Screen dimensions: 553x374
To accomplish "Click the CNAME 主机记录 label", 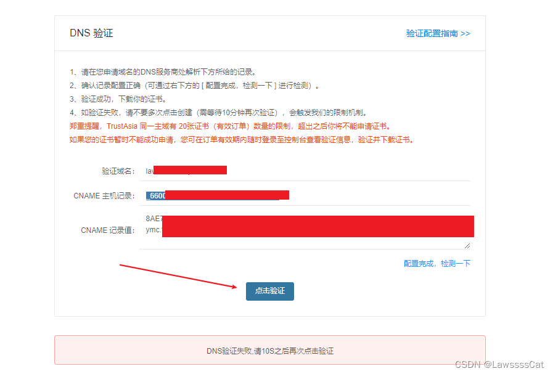I will pyautogui.click(x=104, y=196).
